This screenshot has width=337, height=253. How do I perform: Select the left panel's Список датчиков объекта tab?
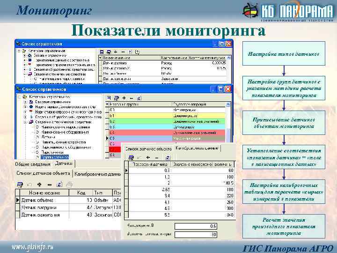43,173
